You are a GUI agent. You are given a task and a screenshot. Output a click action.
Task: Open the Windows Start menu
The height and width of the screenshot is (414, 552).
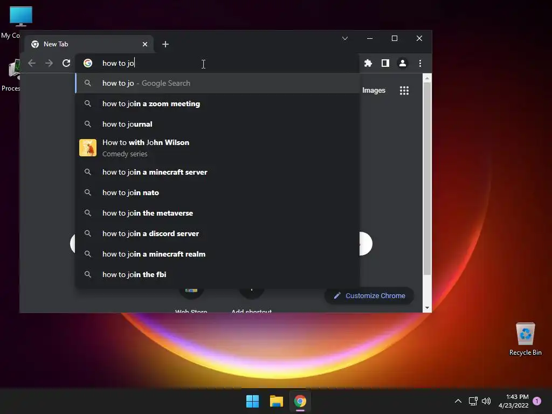pyautogui.click(x=252, y=401)
